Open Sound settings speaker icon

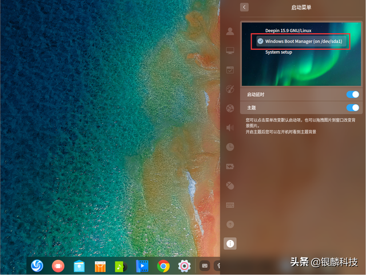click(x=230, y=128)
